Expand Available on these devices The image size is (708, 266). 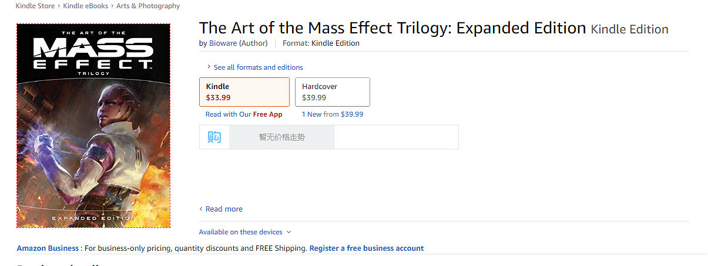tap(244, 232)
